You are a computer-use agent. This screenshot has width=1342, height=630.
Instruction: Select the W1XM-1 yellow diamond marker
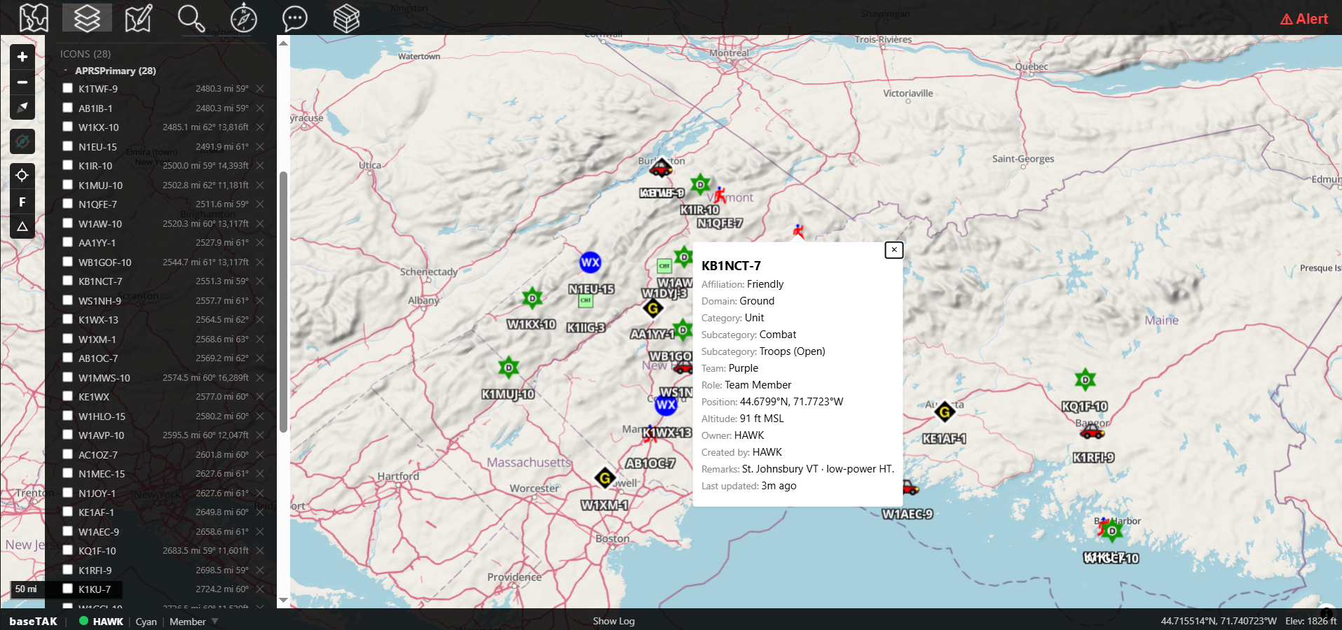coord(605,478)
